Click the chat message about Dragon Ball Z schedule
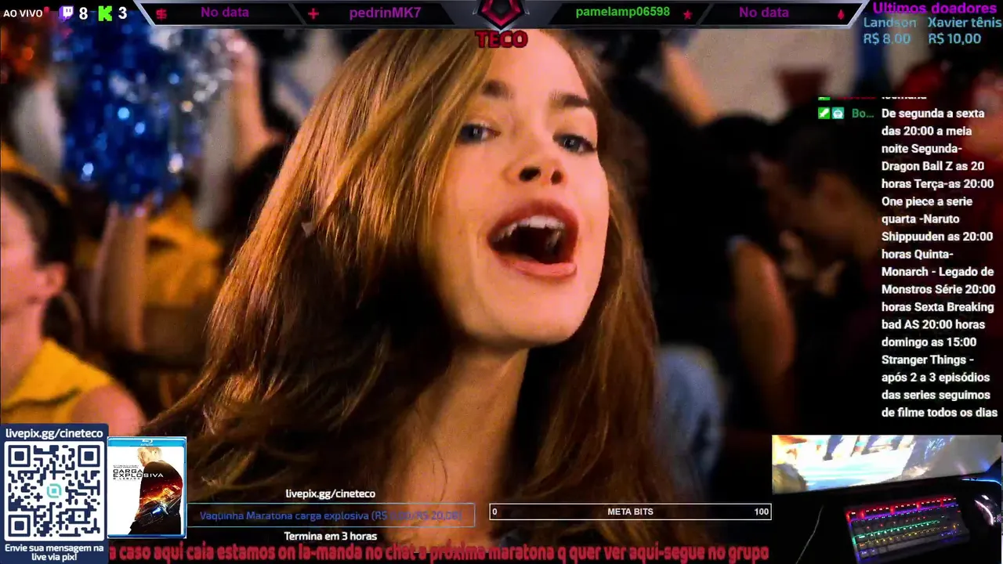1003x564 pixels. [x=939, y=262]
